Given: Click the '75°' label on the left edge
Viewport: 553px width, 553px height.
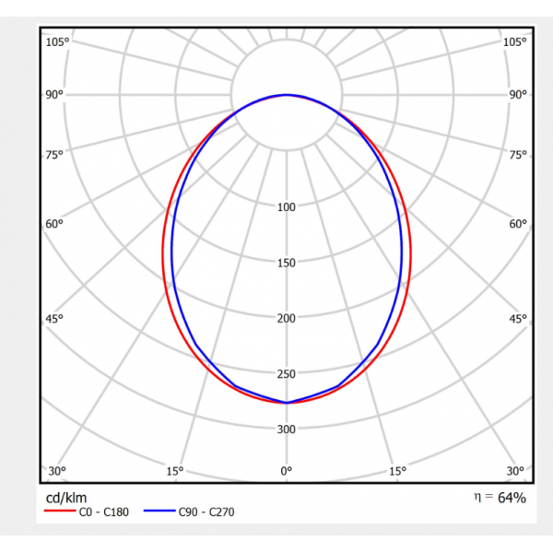Looking at the screenshot, I should pyautogui.click(x=54, y=155).
